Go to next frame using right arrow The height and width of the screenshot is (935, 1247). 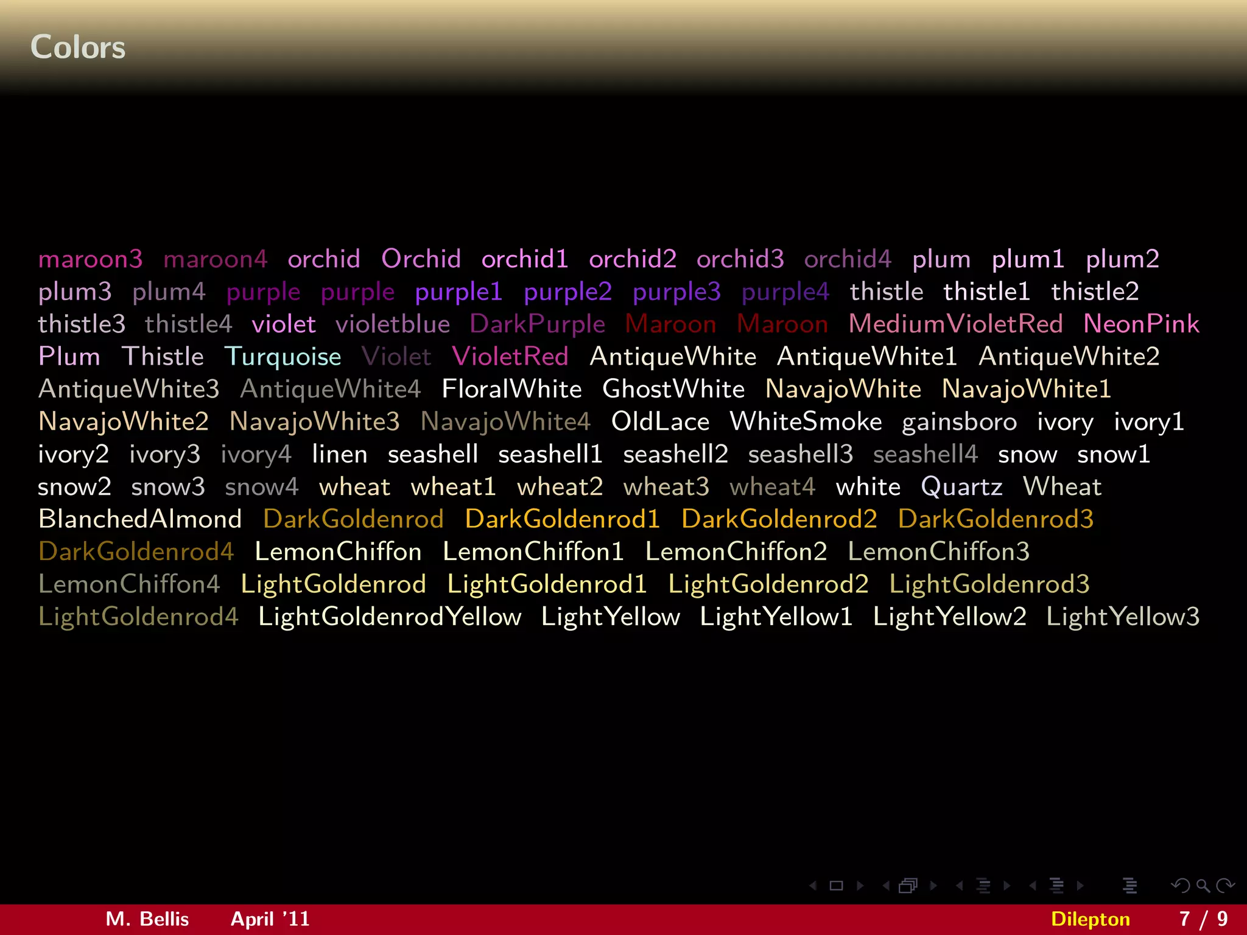(x=933, y=886)
